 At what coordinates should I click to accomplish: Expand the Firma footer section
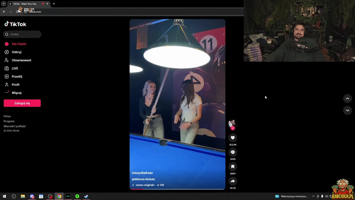[x=7, y=116]
